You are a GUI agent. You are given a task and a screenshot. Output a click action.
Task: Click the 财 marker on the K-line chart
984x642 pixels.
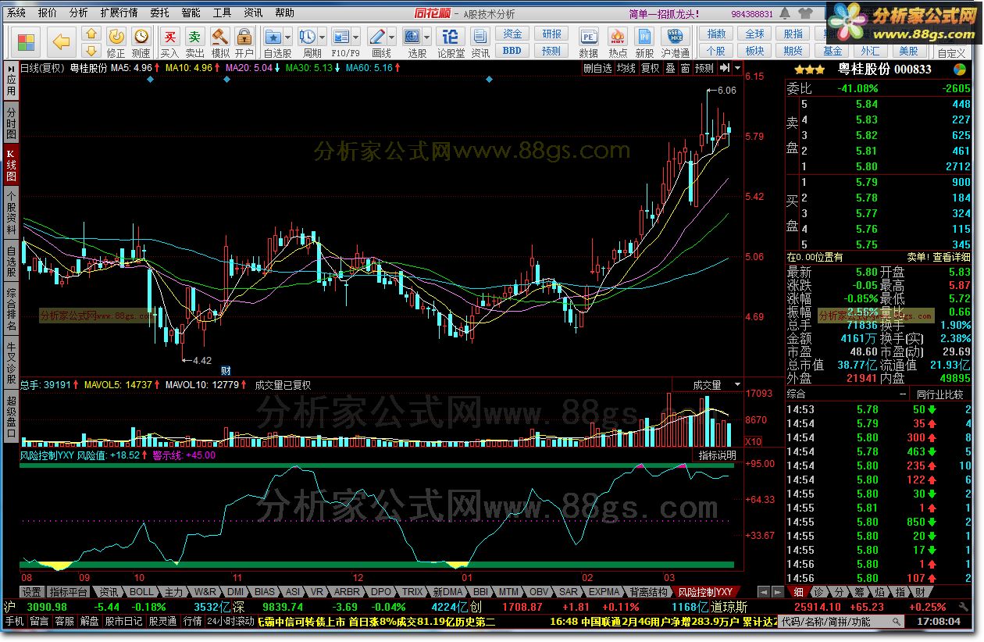pyautogui.click(x=226, y=370)
